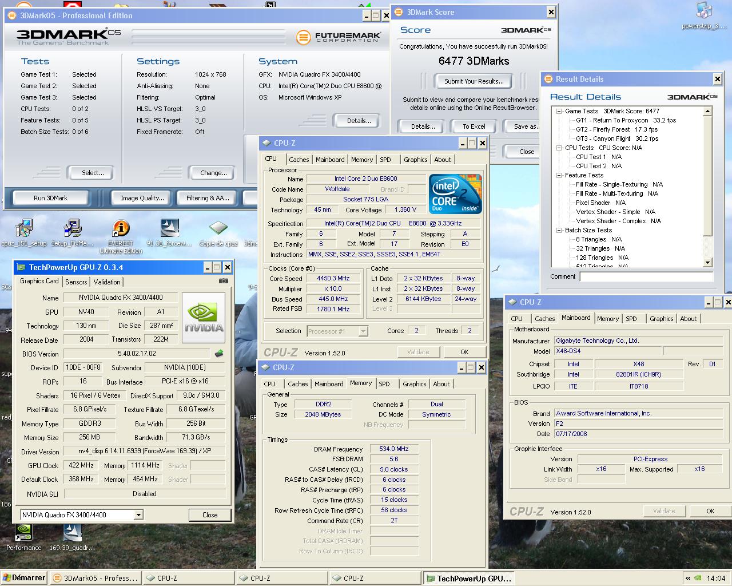Open Caches tab in CPU-Z processor window

point(299,160)
